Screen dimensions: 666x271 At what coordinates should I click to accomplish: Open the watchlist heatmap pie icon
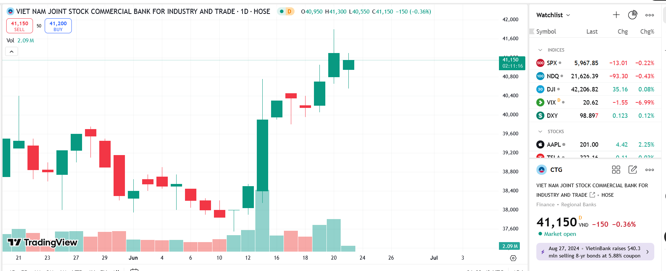[x=632, y=15]
